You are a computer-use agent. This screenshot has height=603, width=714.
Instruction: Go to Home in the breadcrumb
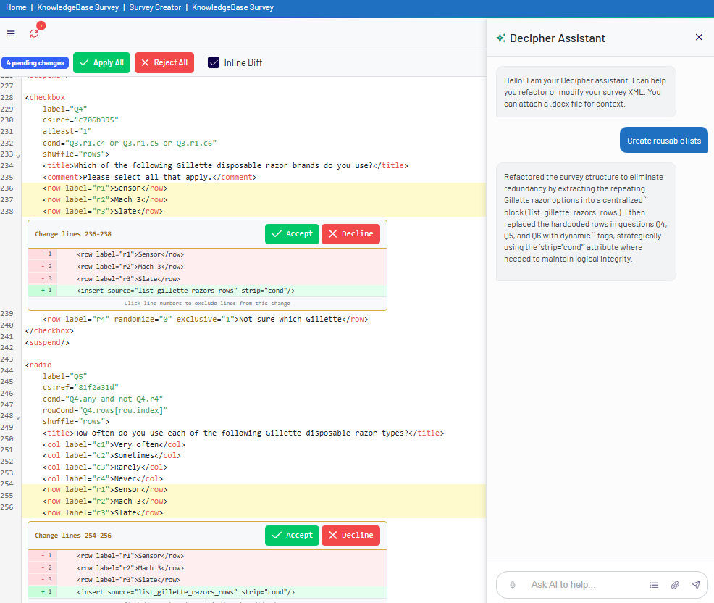[x=16, y=7]
